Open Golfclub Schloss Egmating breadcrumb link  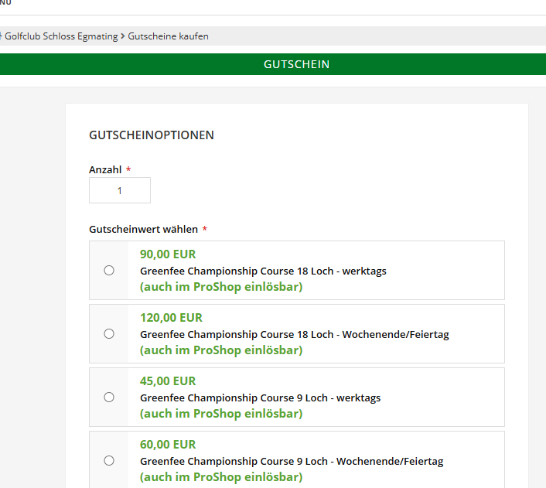pyautogui.click(x=61, y=36)
